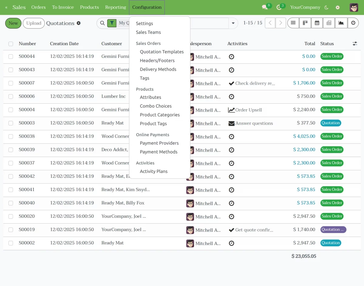
Task: Expand the search options dropdown arrow
Action: (233, 23)
